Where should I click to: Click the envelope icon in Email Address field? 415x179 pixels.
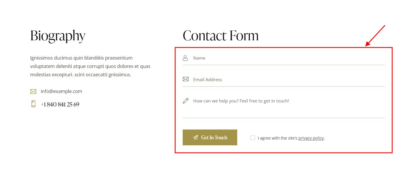click(186, 79)
